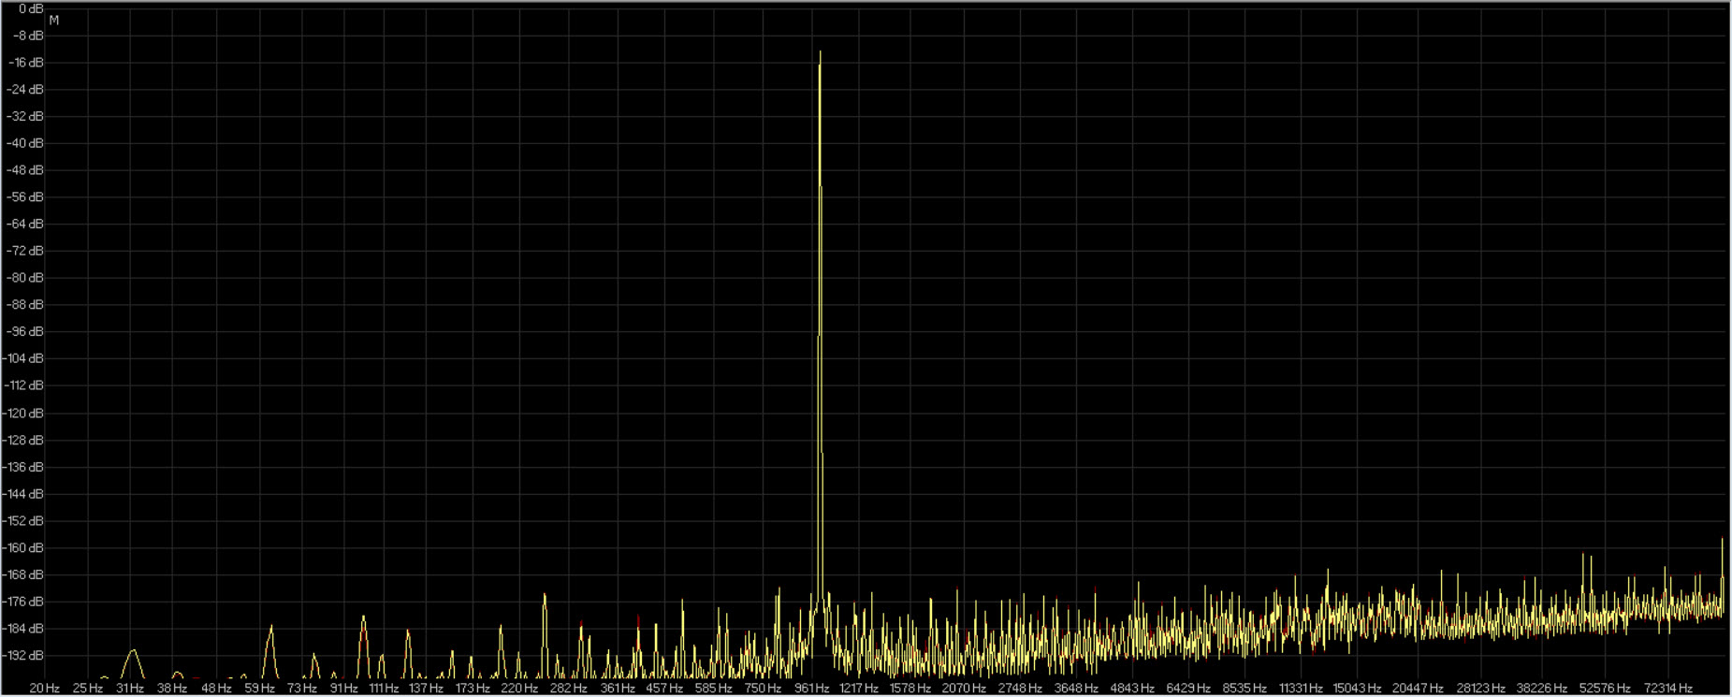
Task: Pick the 3648 Hz frequency label
Action: 1076,688
